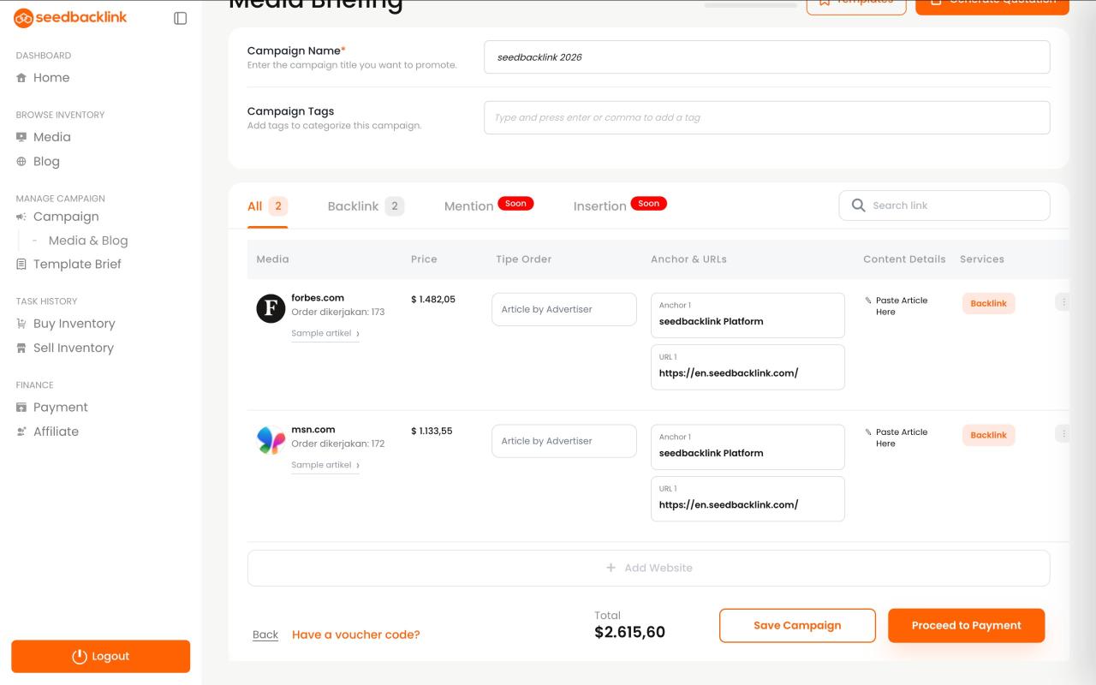Save the campaign with Save Campaign

(797, 626)
